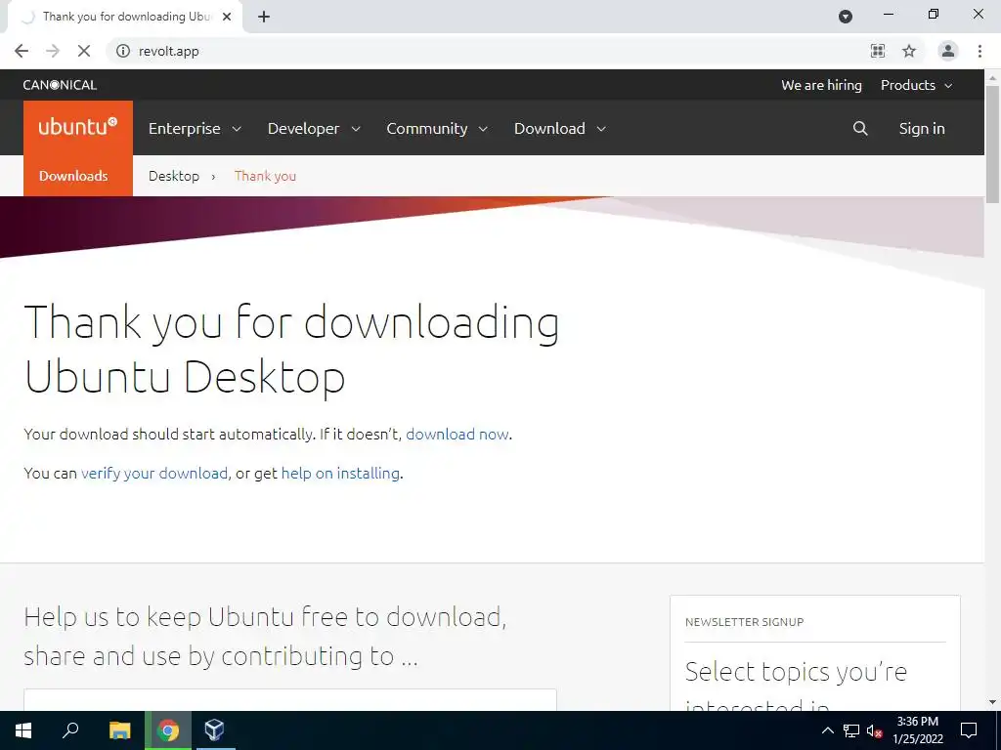Expand the Download menu
The height and width of the screenshot is (750, 1001).
pos(560,128)
